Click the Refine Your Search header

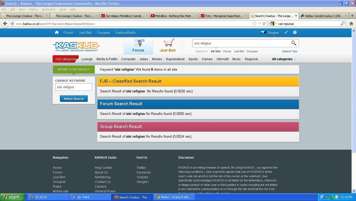74,70
